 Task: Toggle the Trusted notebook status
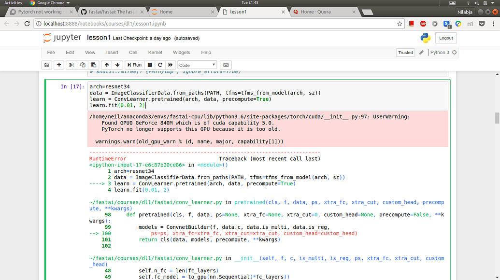(x=405, y=52)
